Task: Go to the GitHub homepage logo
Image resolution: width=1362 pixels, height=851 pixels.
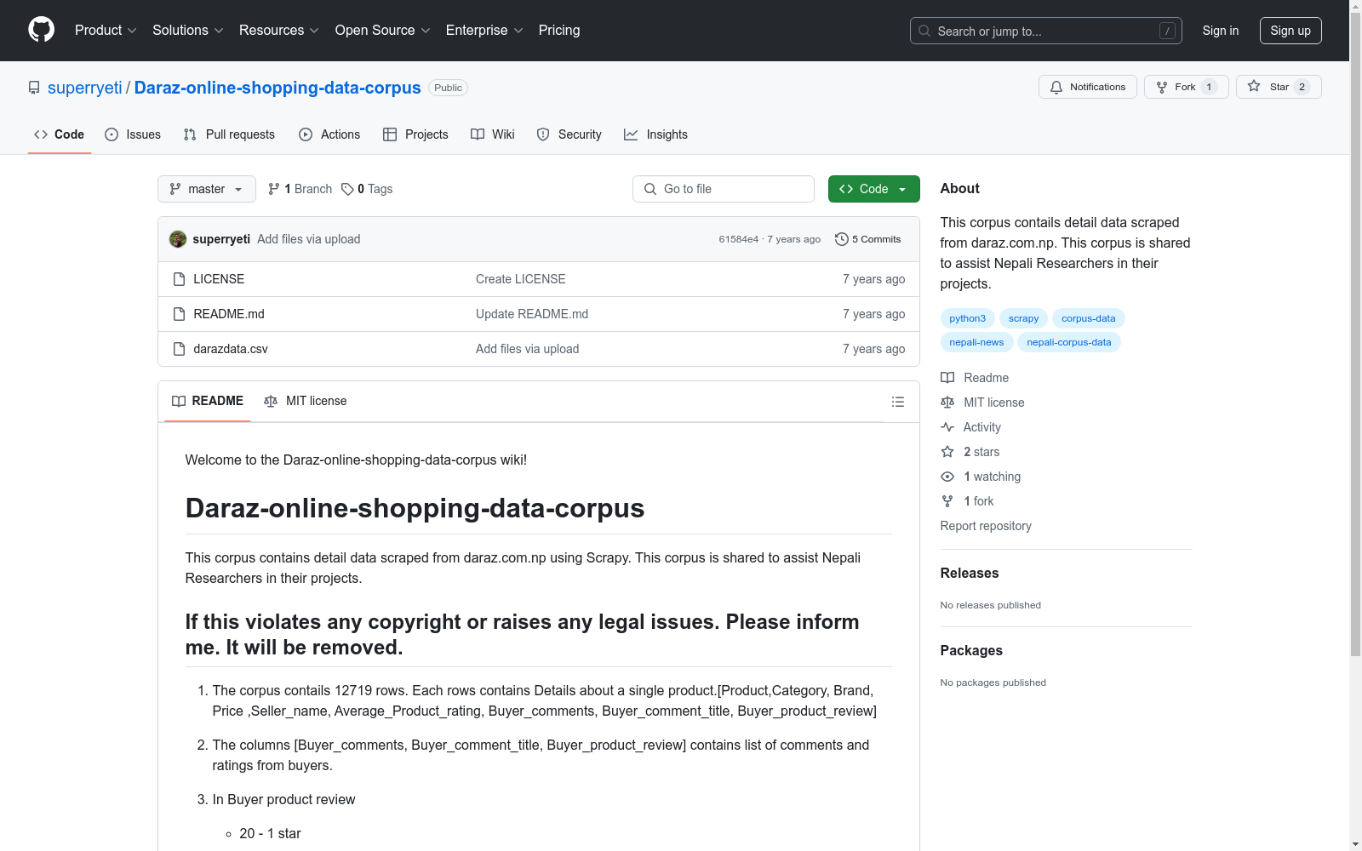Action: click(41, 30)
